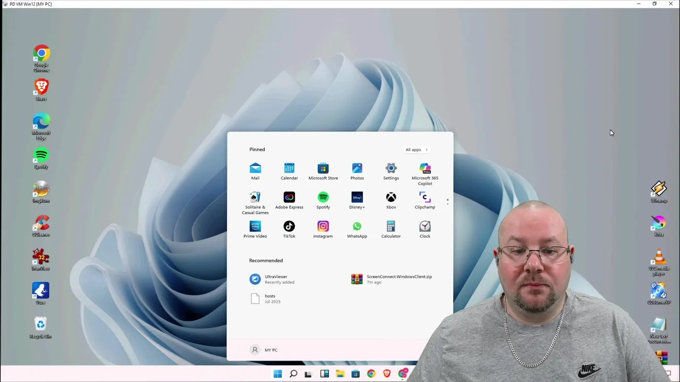Open the Photos app tile
Viewport: 680px width, 382px height.
[x=357, y=171]
